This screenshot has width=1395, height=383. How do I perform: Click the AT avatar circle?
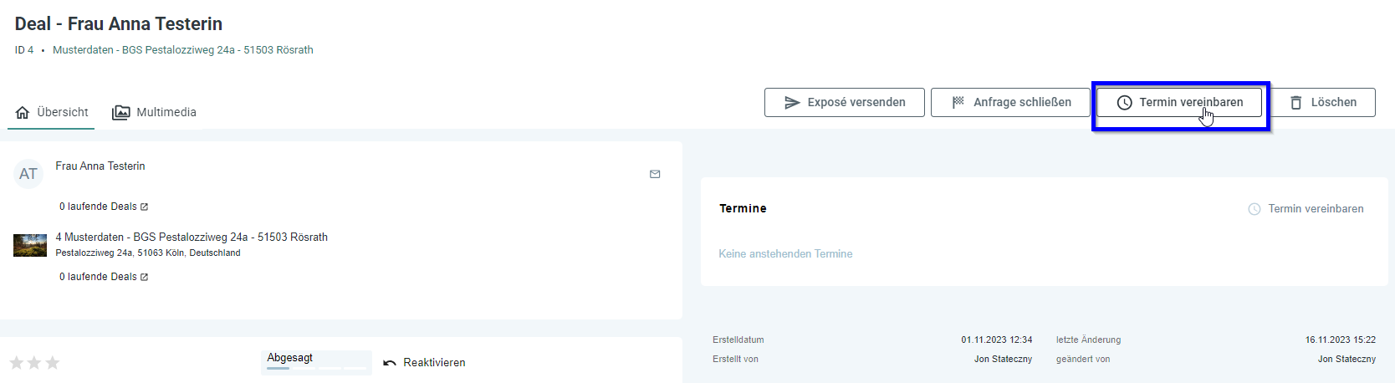click(x=28, y=174)
